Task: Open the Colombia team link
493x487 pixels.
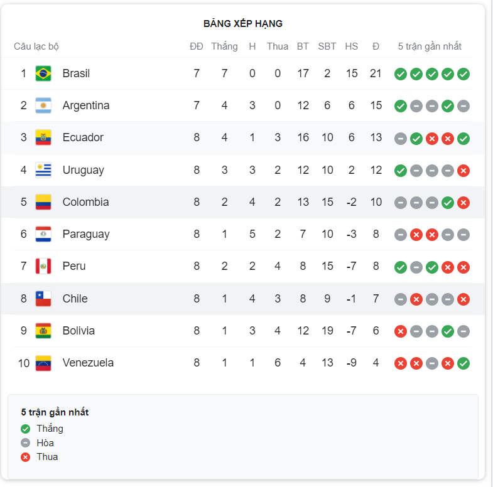Action: coord(85,202)
